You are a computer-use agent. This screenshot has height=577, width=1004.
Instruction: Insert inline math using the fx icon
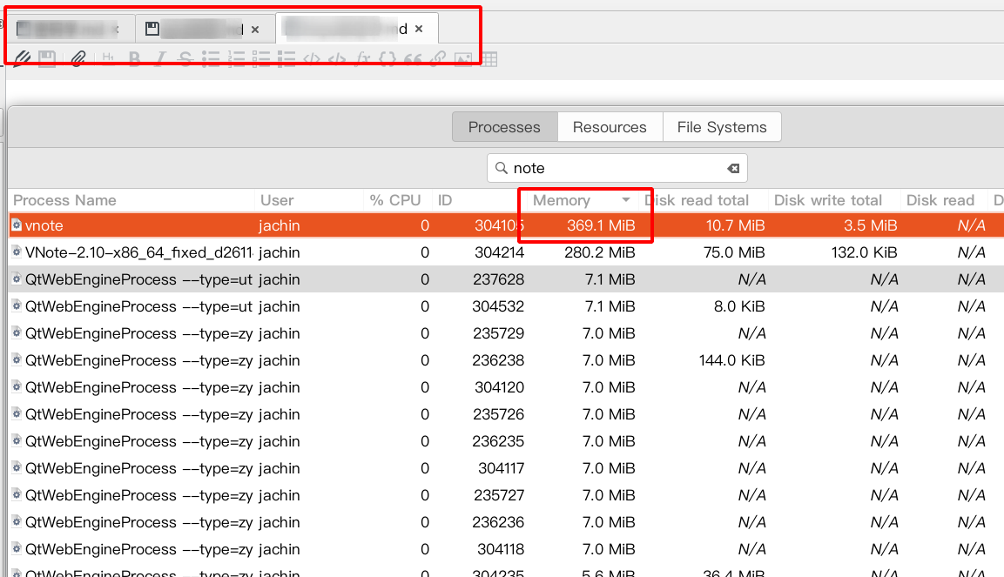pos(362,59)
